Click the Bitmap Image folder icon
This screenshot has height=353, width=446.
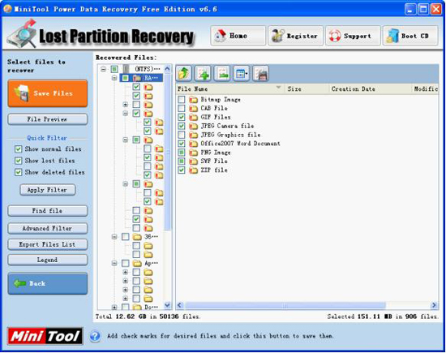click(x=194, y=100)
